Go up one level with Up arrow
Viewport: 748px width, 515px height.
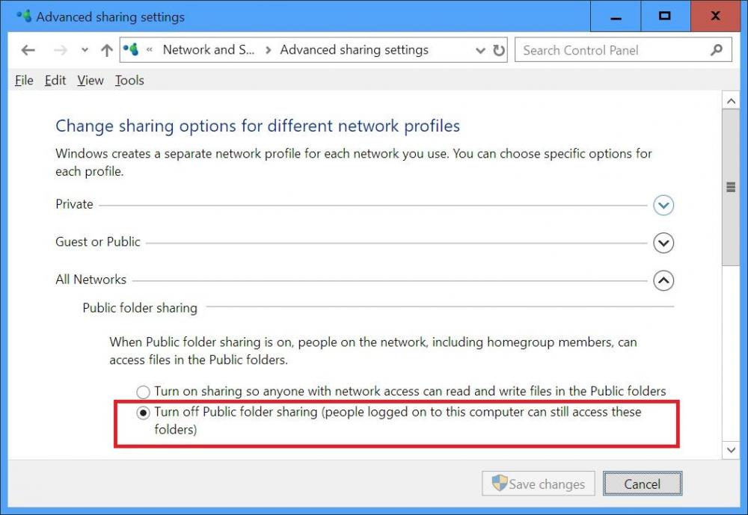(107, 50)
